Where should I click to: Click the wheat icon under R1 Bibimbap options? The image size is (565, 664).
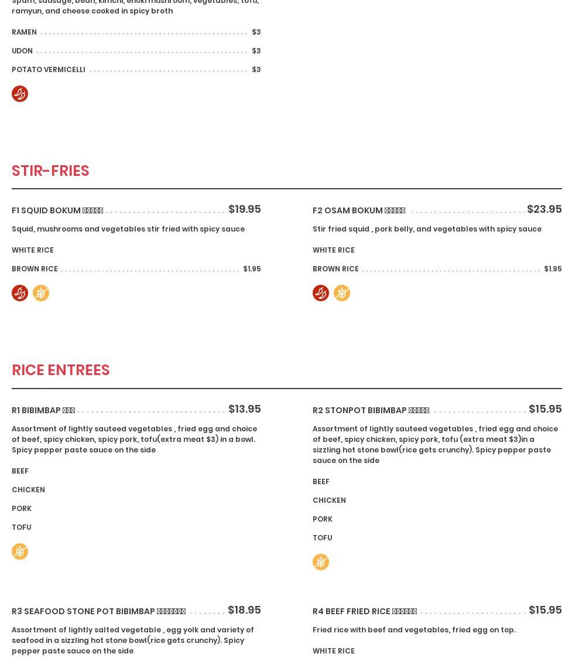click(20, 551)
